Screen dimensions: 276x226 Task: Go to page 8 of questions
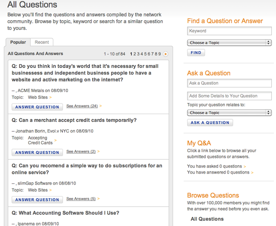(156, 54)
